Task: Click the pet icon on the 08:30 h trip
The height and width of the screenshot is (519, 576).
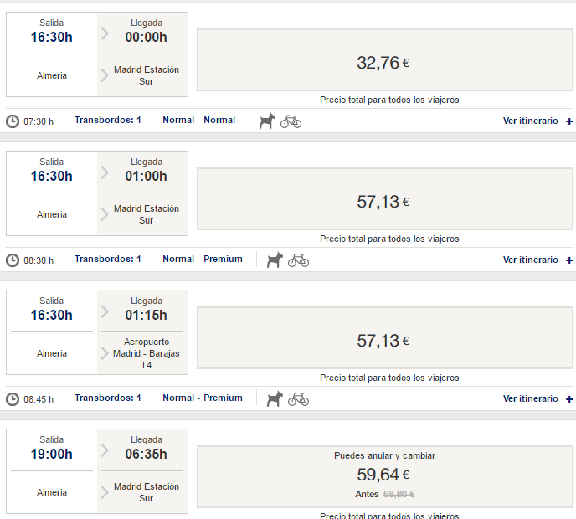Action: 275,260
